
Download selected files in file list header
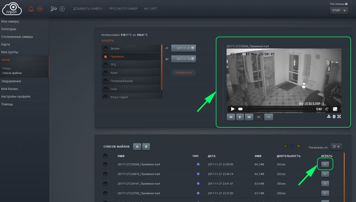tap(137, 147)
